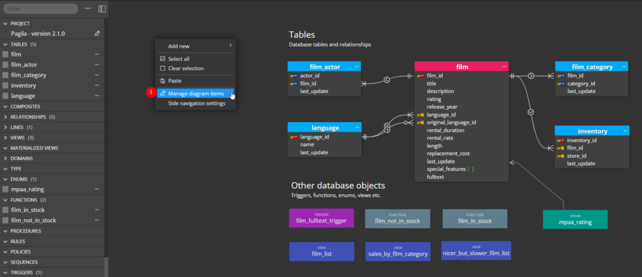Select sales_by_film_category view box
Screen dimensions: 642x277
tap(398, 251)
